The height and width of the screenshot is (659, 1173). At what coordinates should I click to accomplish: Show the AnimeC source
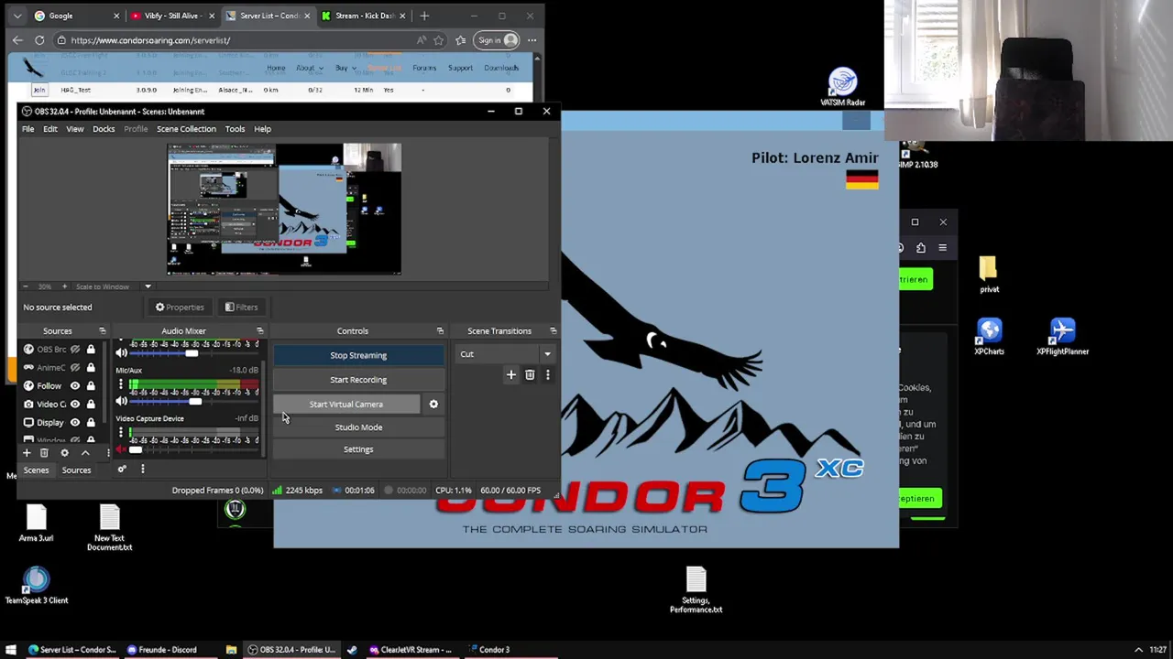(75, 367)
